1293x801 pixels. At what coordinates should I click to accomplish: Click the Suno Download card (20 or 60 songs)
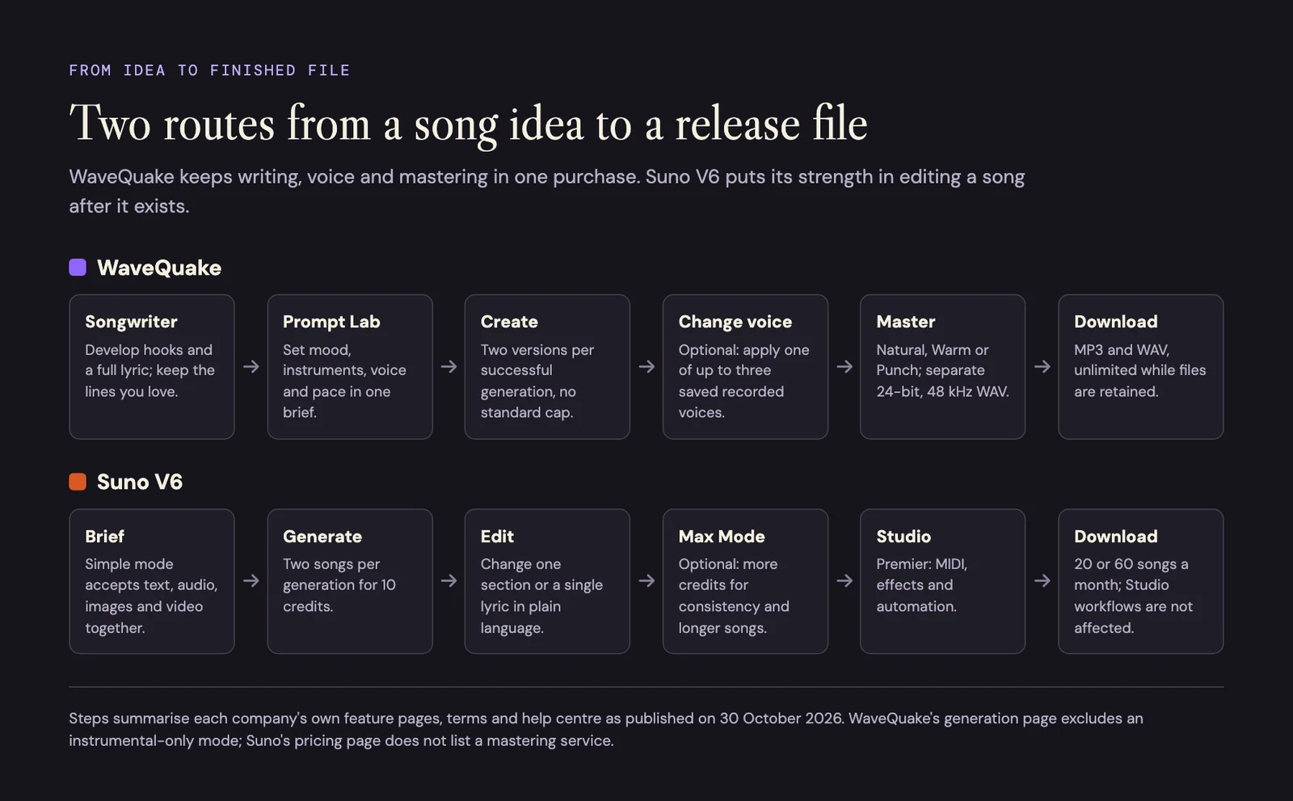pyautogui.click(x=1140, y=581)
